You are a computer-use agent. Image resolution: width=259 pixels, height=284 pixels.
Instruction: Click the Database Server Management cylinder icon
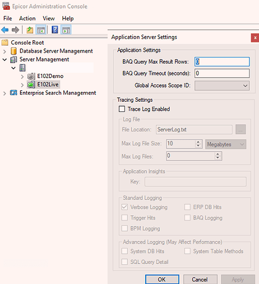point(14,51)
